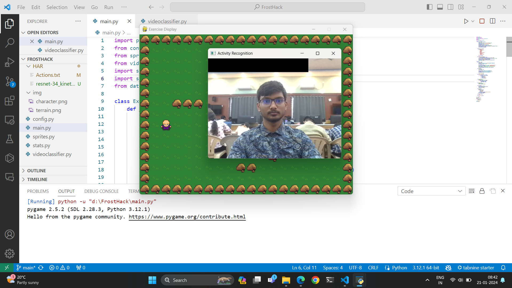Toggle Panel visibility layout button
Viewport: 512px width, 288px height.
coord(440,7)
